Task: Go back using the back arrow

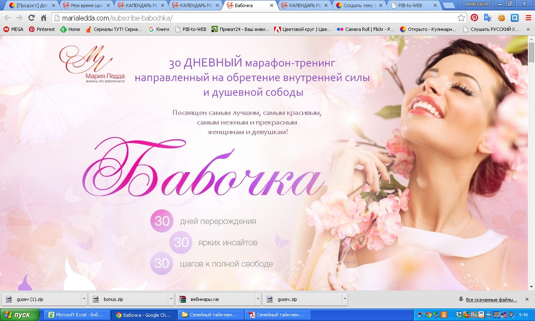Action: tap(8, 18)
